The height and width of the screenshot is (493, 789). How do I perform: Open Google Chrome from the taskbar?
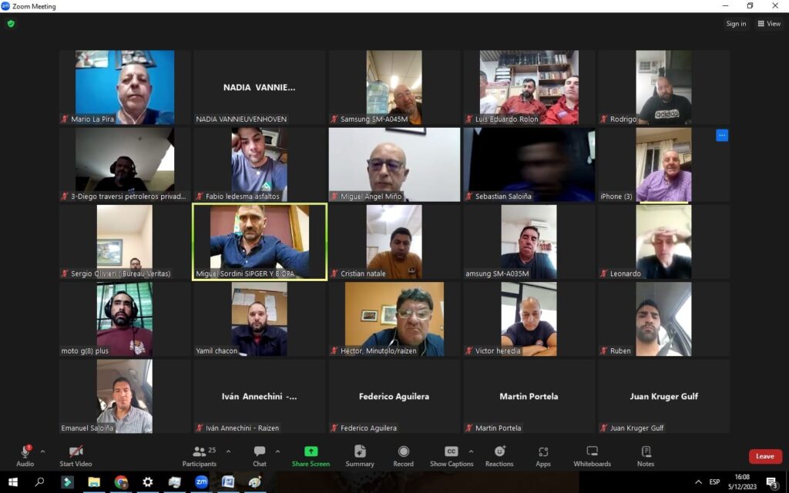pos(121,482)
